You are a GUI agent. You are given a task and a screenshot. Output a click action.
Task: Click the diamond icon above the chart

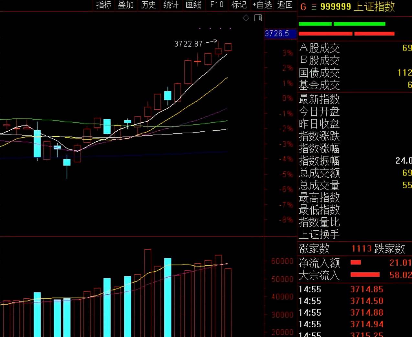246,18
